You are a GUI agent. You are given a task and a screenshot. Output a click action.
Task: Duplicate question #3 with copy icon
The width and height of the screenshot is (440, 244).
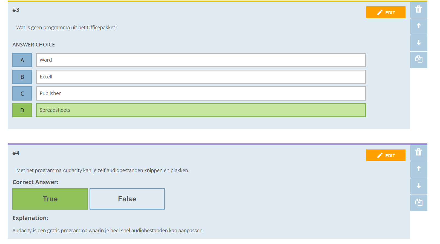coord(419,60)
